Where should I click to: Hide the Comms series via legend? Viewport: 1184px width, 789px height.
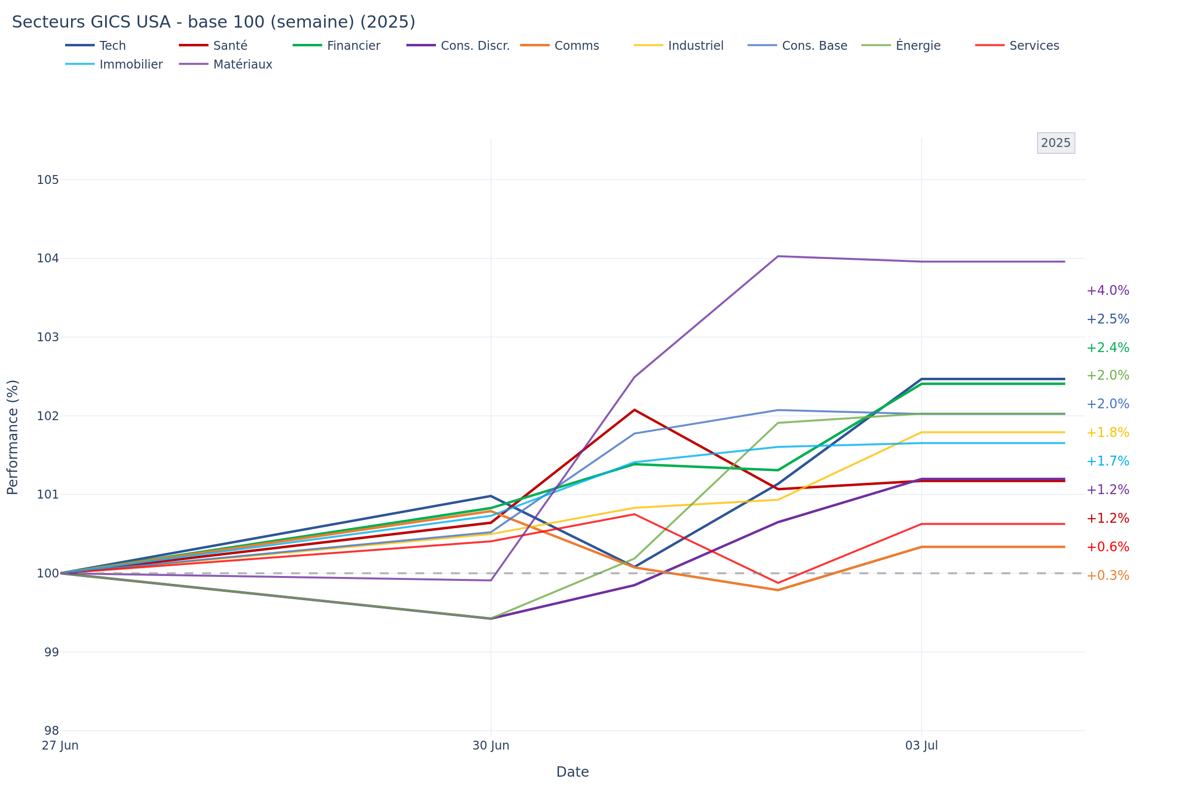pos(576,46)
